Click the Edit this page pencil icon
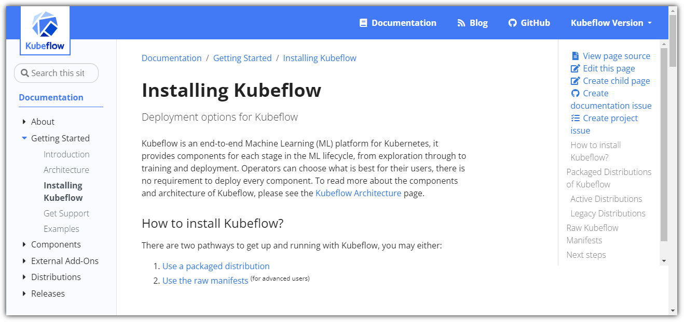This screenshot has width=684, height=322. pos(575,68)
